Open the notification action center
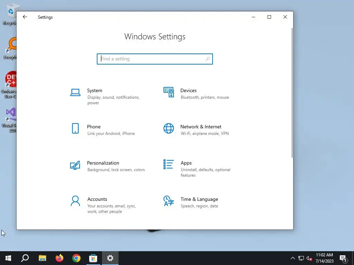The width and height of the screenshot is (354, 265). tap(343, 258)
